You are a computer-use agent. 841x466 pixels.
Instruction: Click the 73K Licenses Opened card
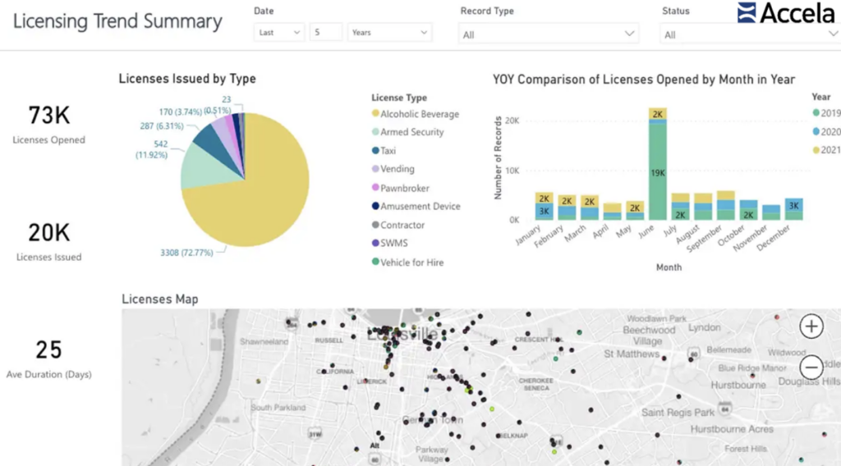(48, 123)
